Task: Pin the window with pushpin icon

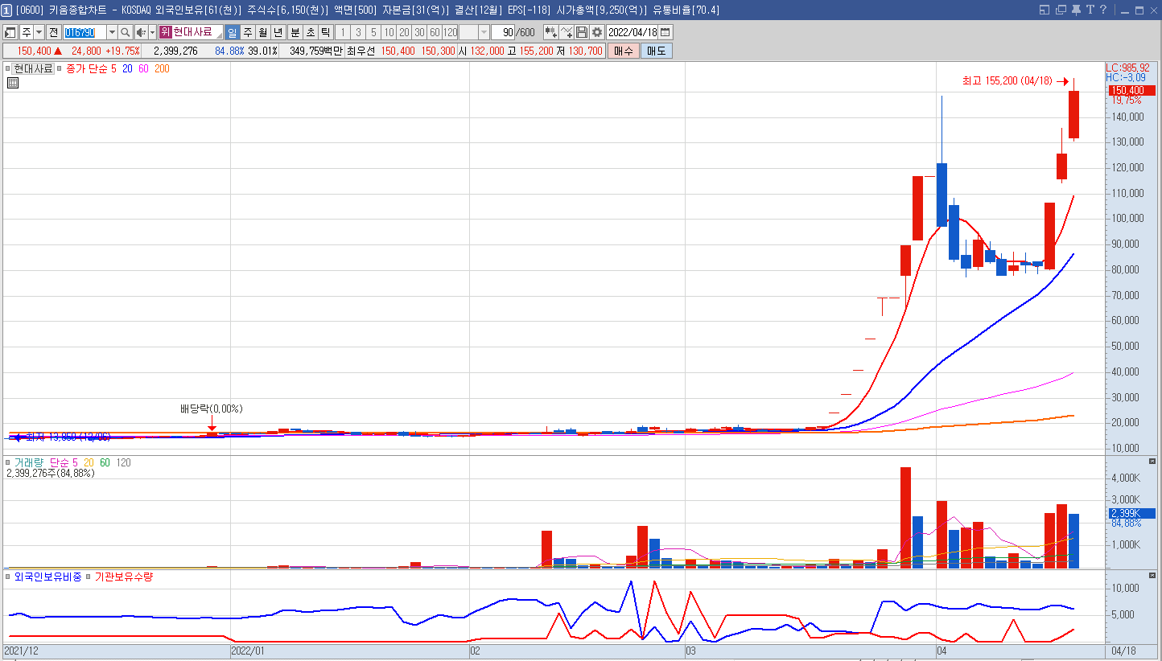Action: [1076, 10]
